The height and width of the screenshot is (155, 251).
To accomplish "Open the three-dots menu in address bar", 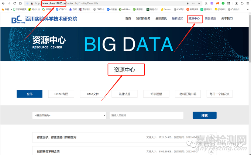I will (x=193, y=3).
